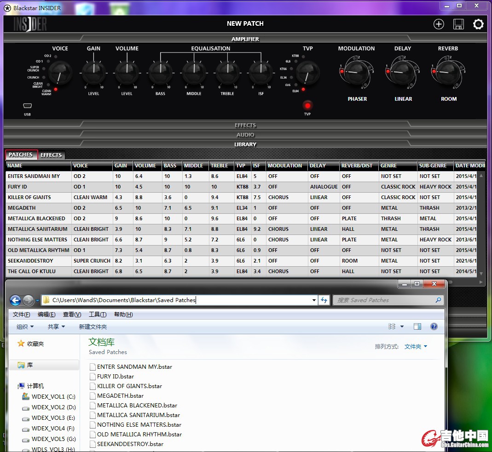This screenshot has width=492, height=452.
Task: Open the 文件(F) menu
Action: [x=21, y=315]
